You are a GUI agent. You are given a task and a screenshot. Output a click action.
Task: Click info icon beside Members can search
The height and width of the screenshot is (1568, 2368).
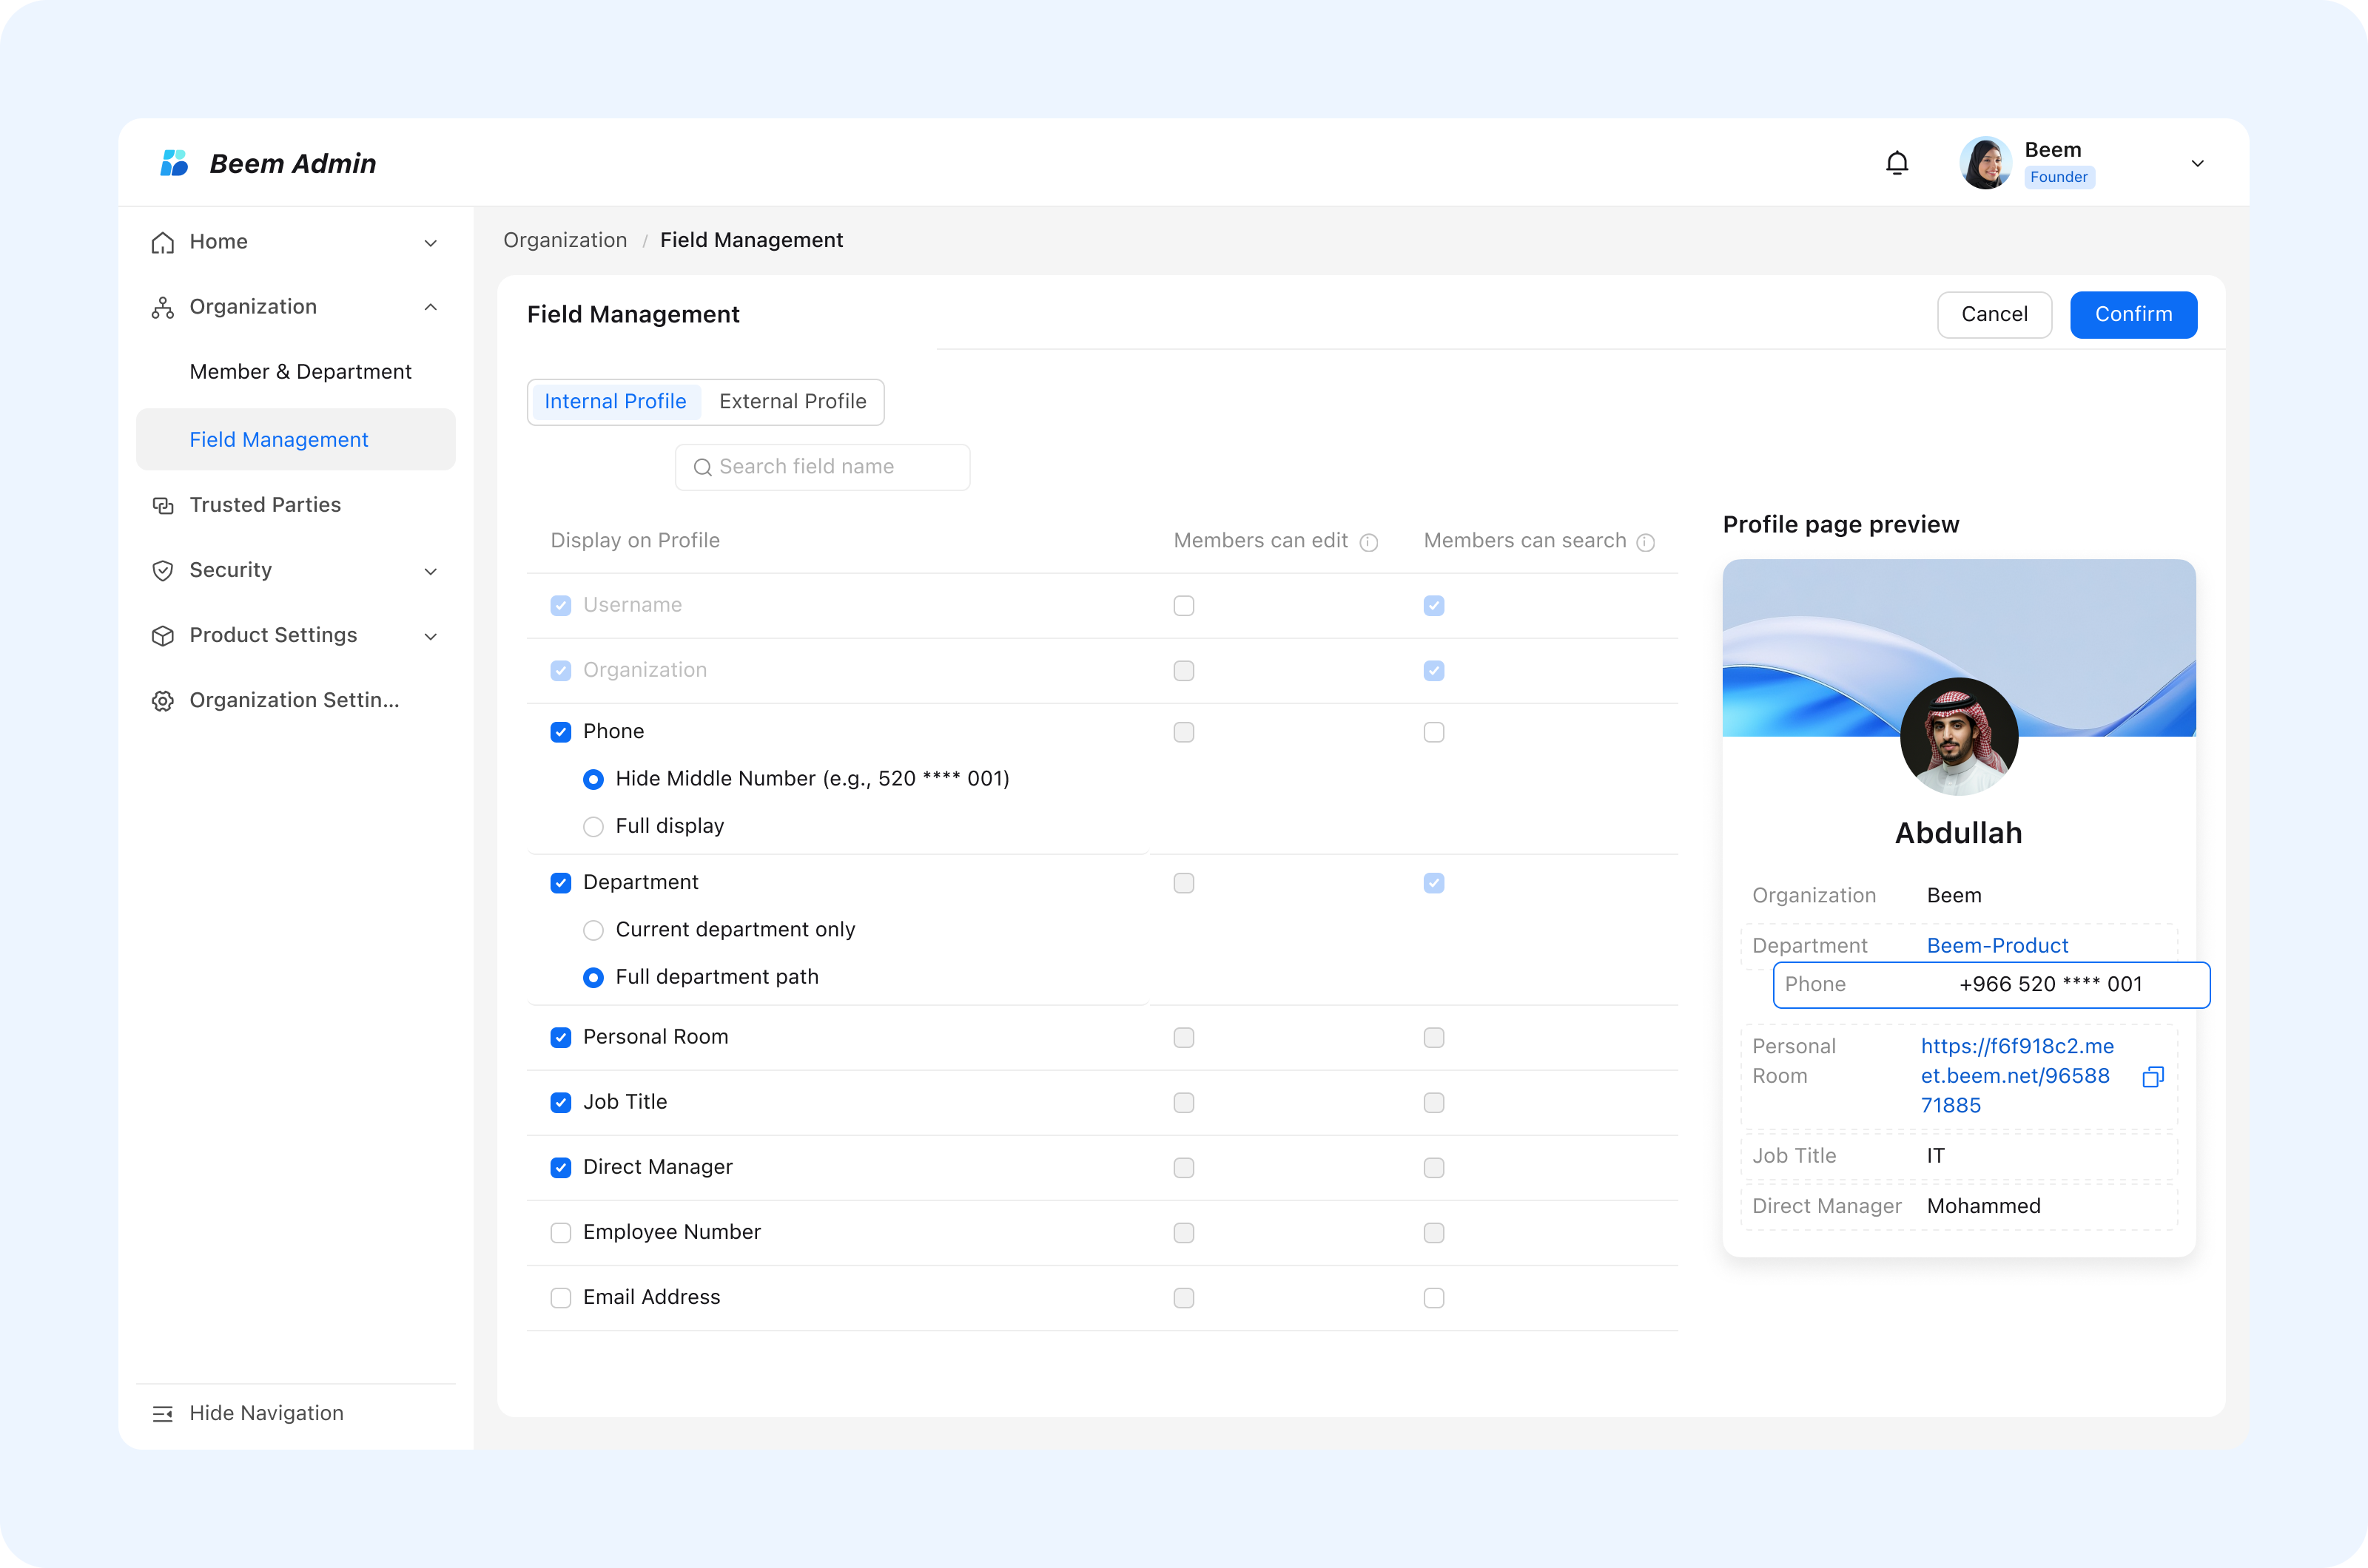click(x=1645, y=542)
